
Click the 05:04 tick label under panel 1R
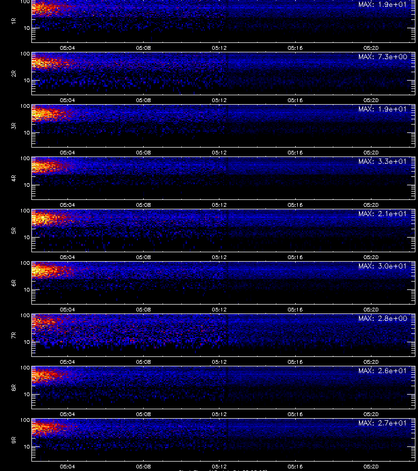(x=67, y=48)
